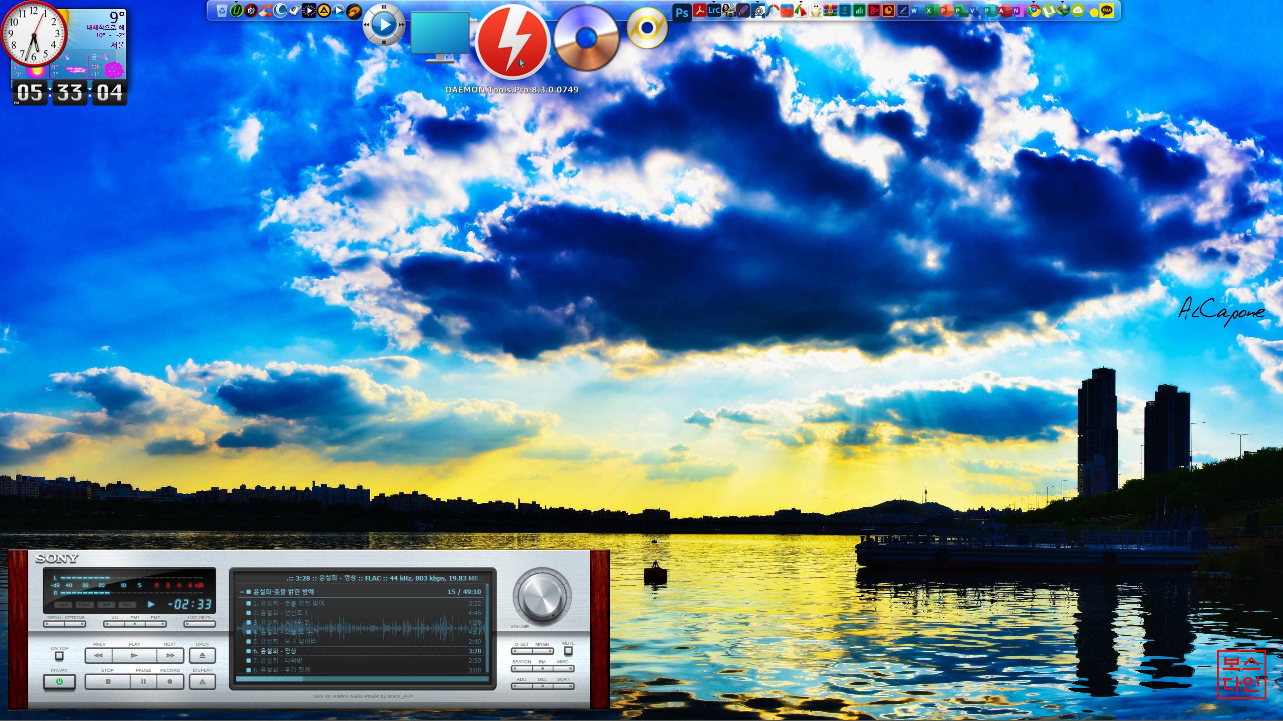
Task: Open the SORT playlist menu
Action: (x=563, y=686)
